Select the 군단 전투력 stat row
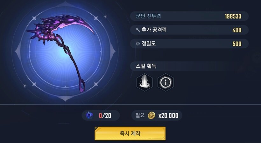The image size is (261, 143). pos(189,16)
